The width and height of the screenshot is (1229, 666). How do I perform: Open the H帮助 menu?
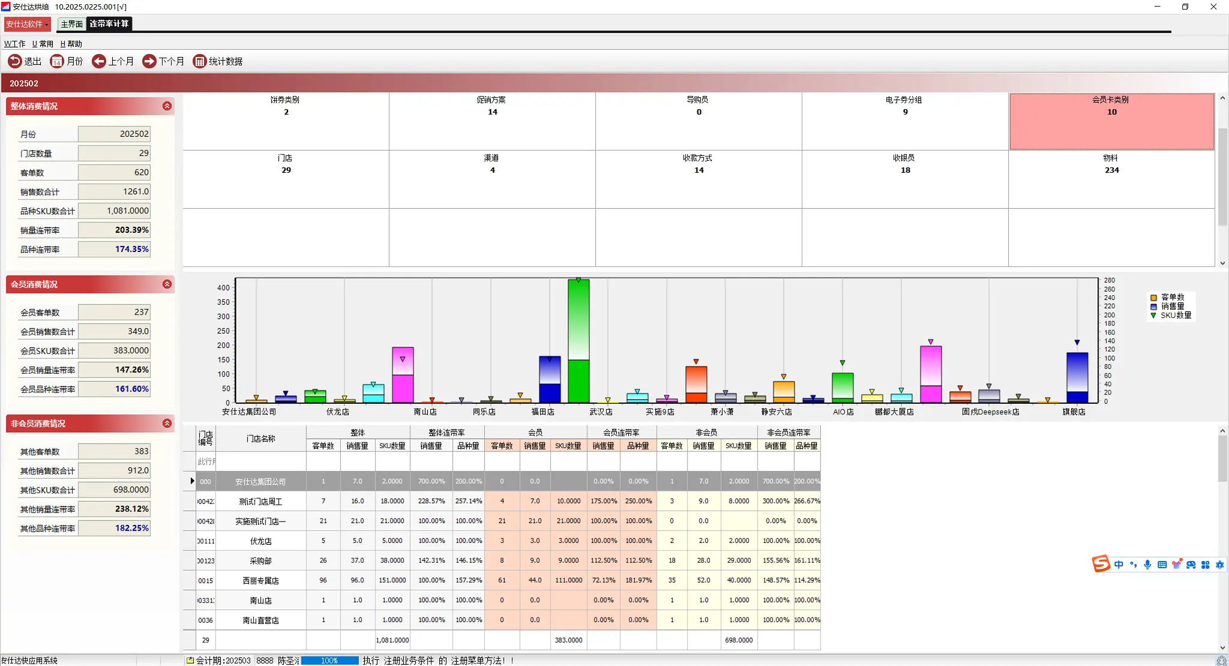[x=71, y=44]
